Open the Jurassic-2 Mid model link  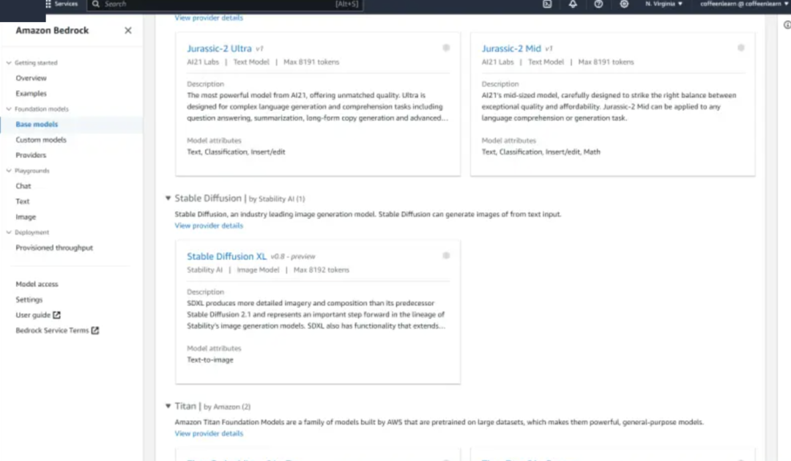[511, 48]
